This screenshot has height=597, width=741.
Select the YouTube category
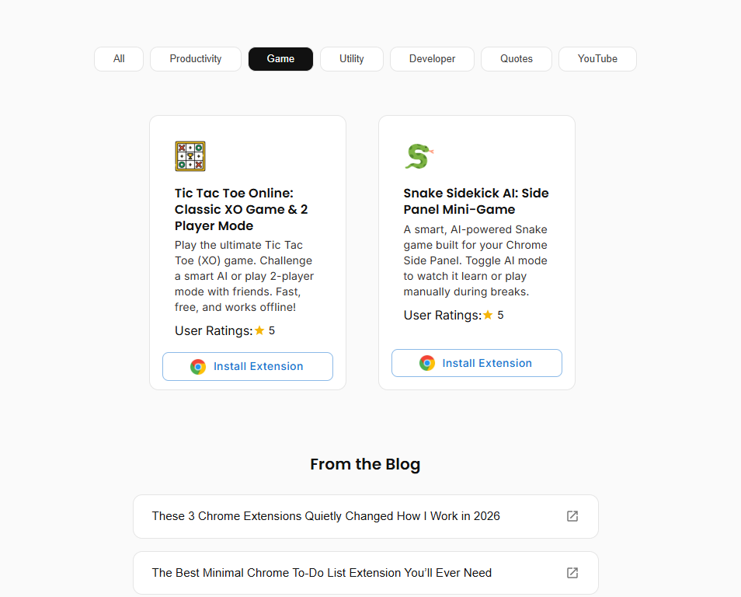click(x=597, y=58)
